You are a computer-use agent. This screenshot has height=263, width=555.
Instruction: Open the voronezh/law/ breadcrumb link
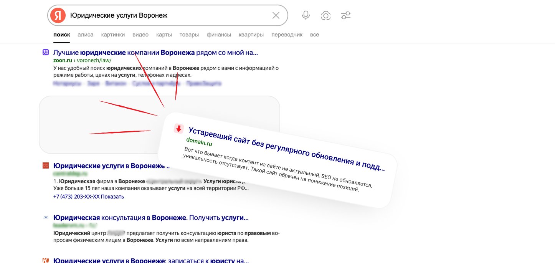click(x=94, y=60)
